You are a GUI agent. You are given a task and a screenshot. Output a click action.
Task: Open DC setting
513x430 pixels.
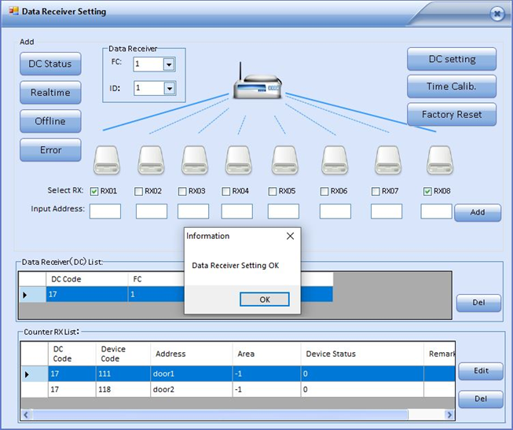[x=452, y=59]
